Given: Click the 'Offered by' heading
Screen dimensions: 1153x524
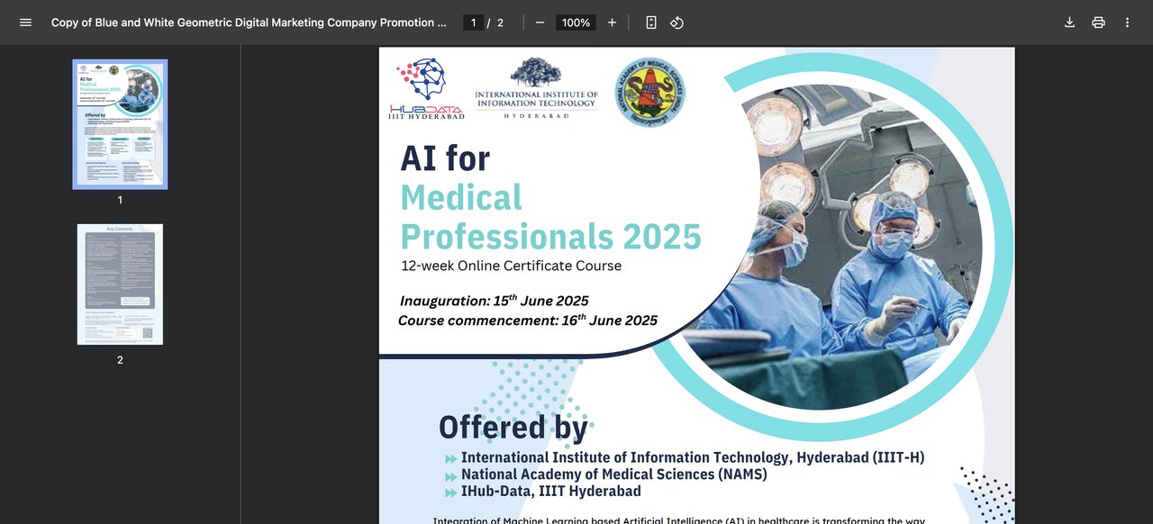Looking at the screenshot, I should [x=513, y=427].
